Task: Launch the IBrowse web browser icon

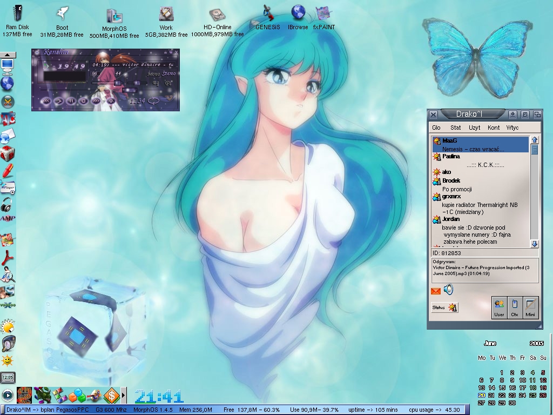Action: [x=298, y=14]
